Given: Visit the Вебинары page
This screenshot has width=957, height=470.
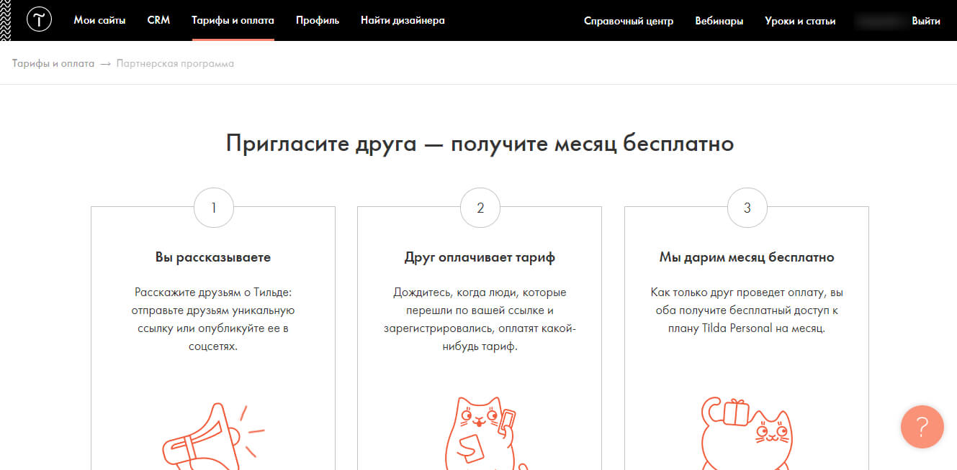Looking at the screenshot, I should pos(719,22).
